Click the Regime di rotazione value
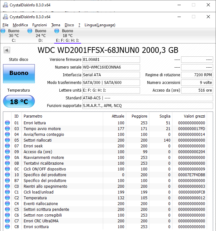Viewport: 216px width, 231px height. 197,75
